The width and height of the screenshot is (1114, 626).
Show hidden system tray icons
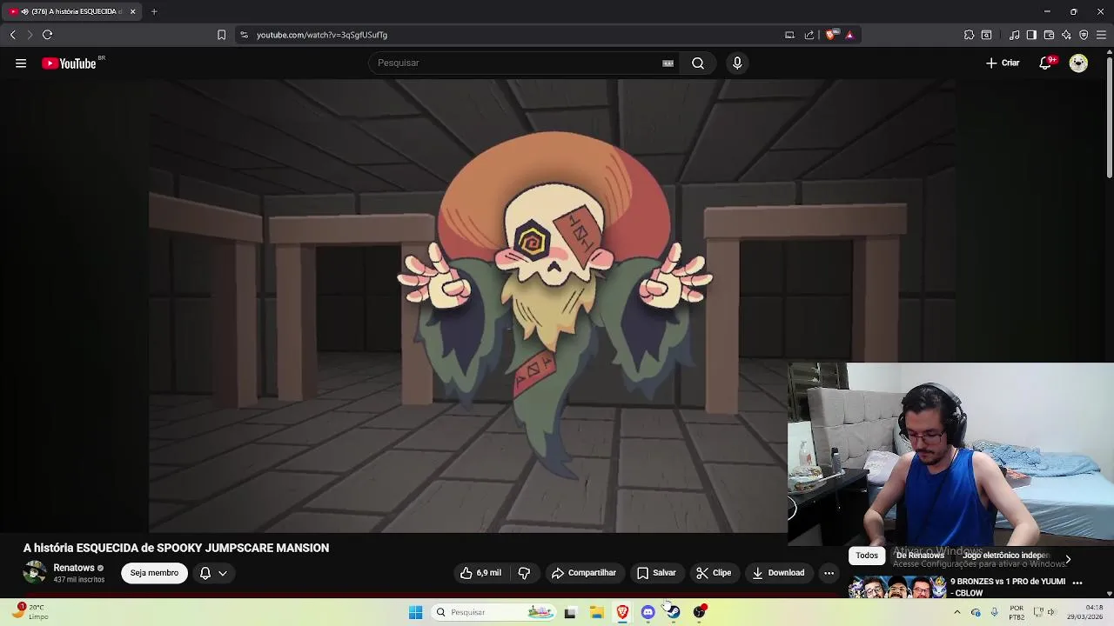956,612
